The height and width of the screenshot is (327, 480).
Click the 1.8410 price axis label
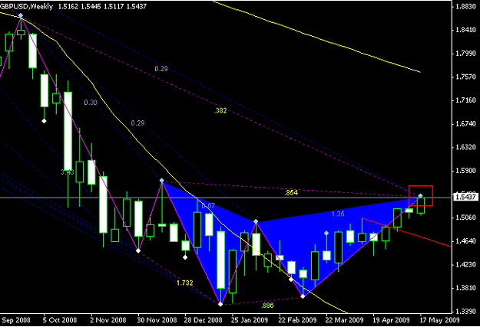(x=465, y=30)
